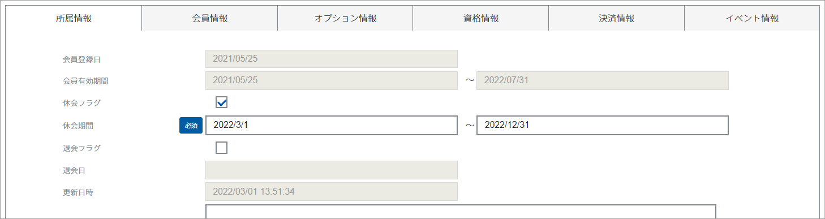Image resolution: width=825 pixels, height=219 pixels.
Task: Enable the 退会フラグ checkbox
Action: click(222, 148)
